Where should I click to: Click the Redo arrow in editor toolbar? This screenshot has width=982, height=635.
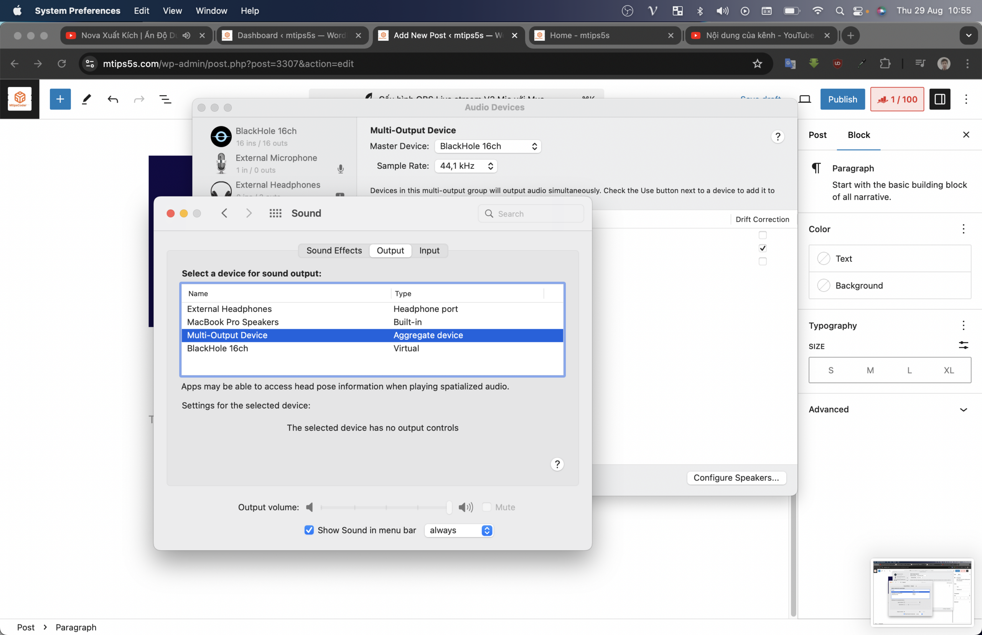[139, 99]
